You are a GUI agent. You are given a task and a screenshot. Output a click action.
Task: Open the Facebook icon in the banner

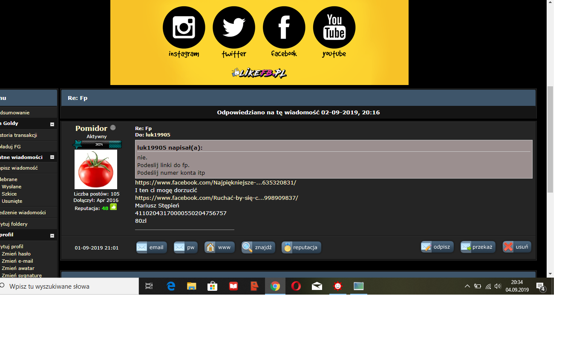[x=284, y=28]
